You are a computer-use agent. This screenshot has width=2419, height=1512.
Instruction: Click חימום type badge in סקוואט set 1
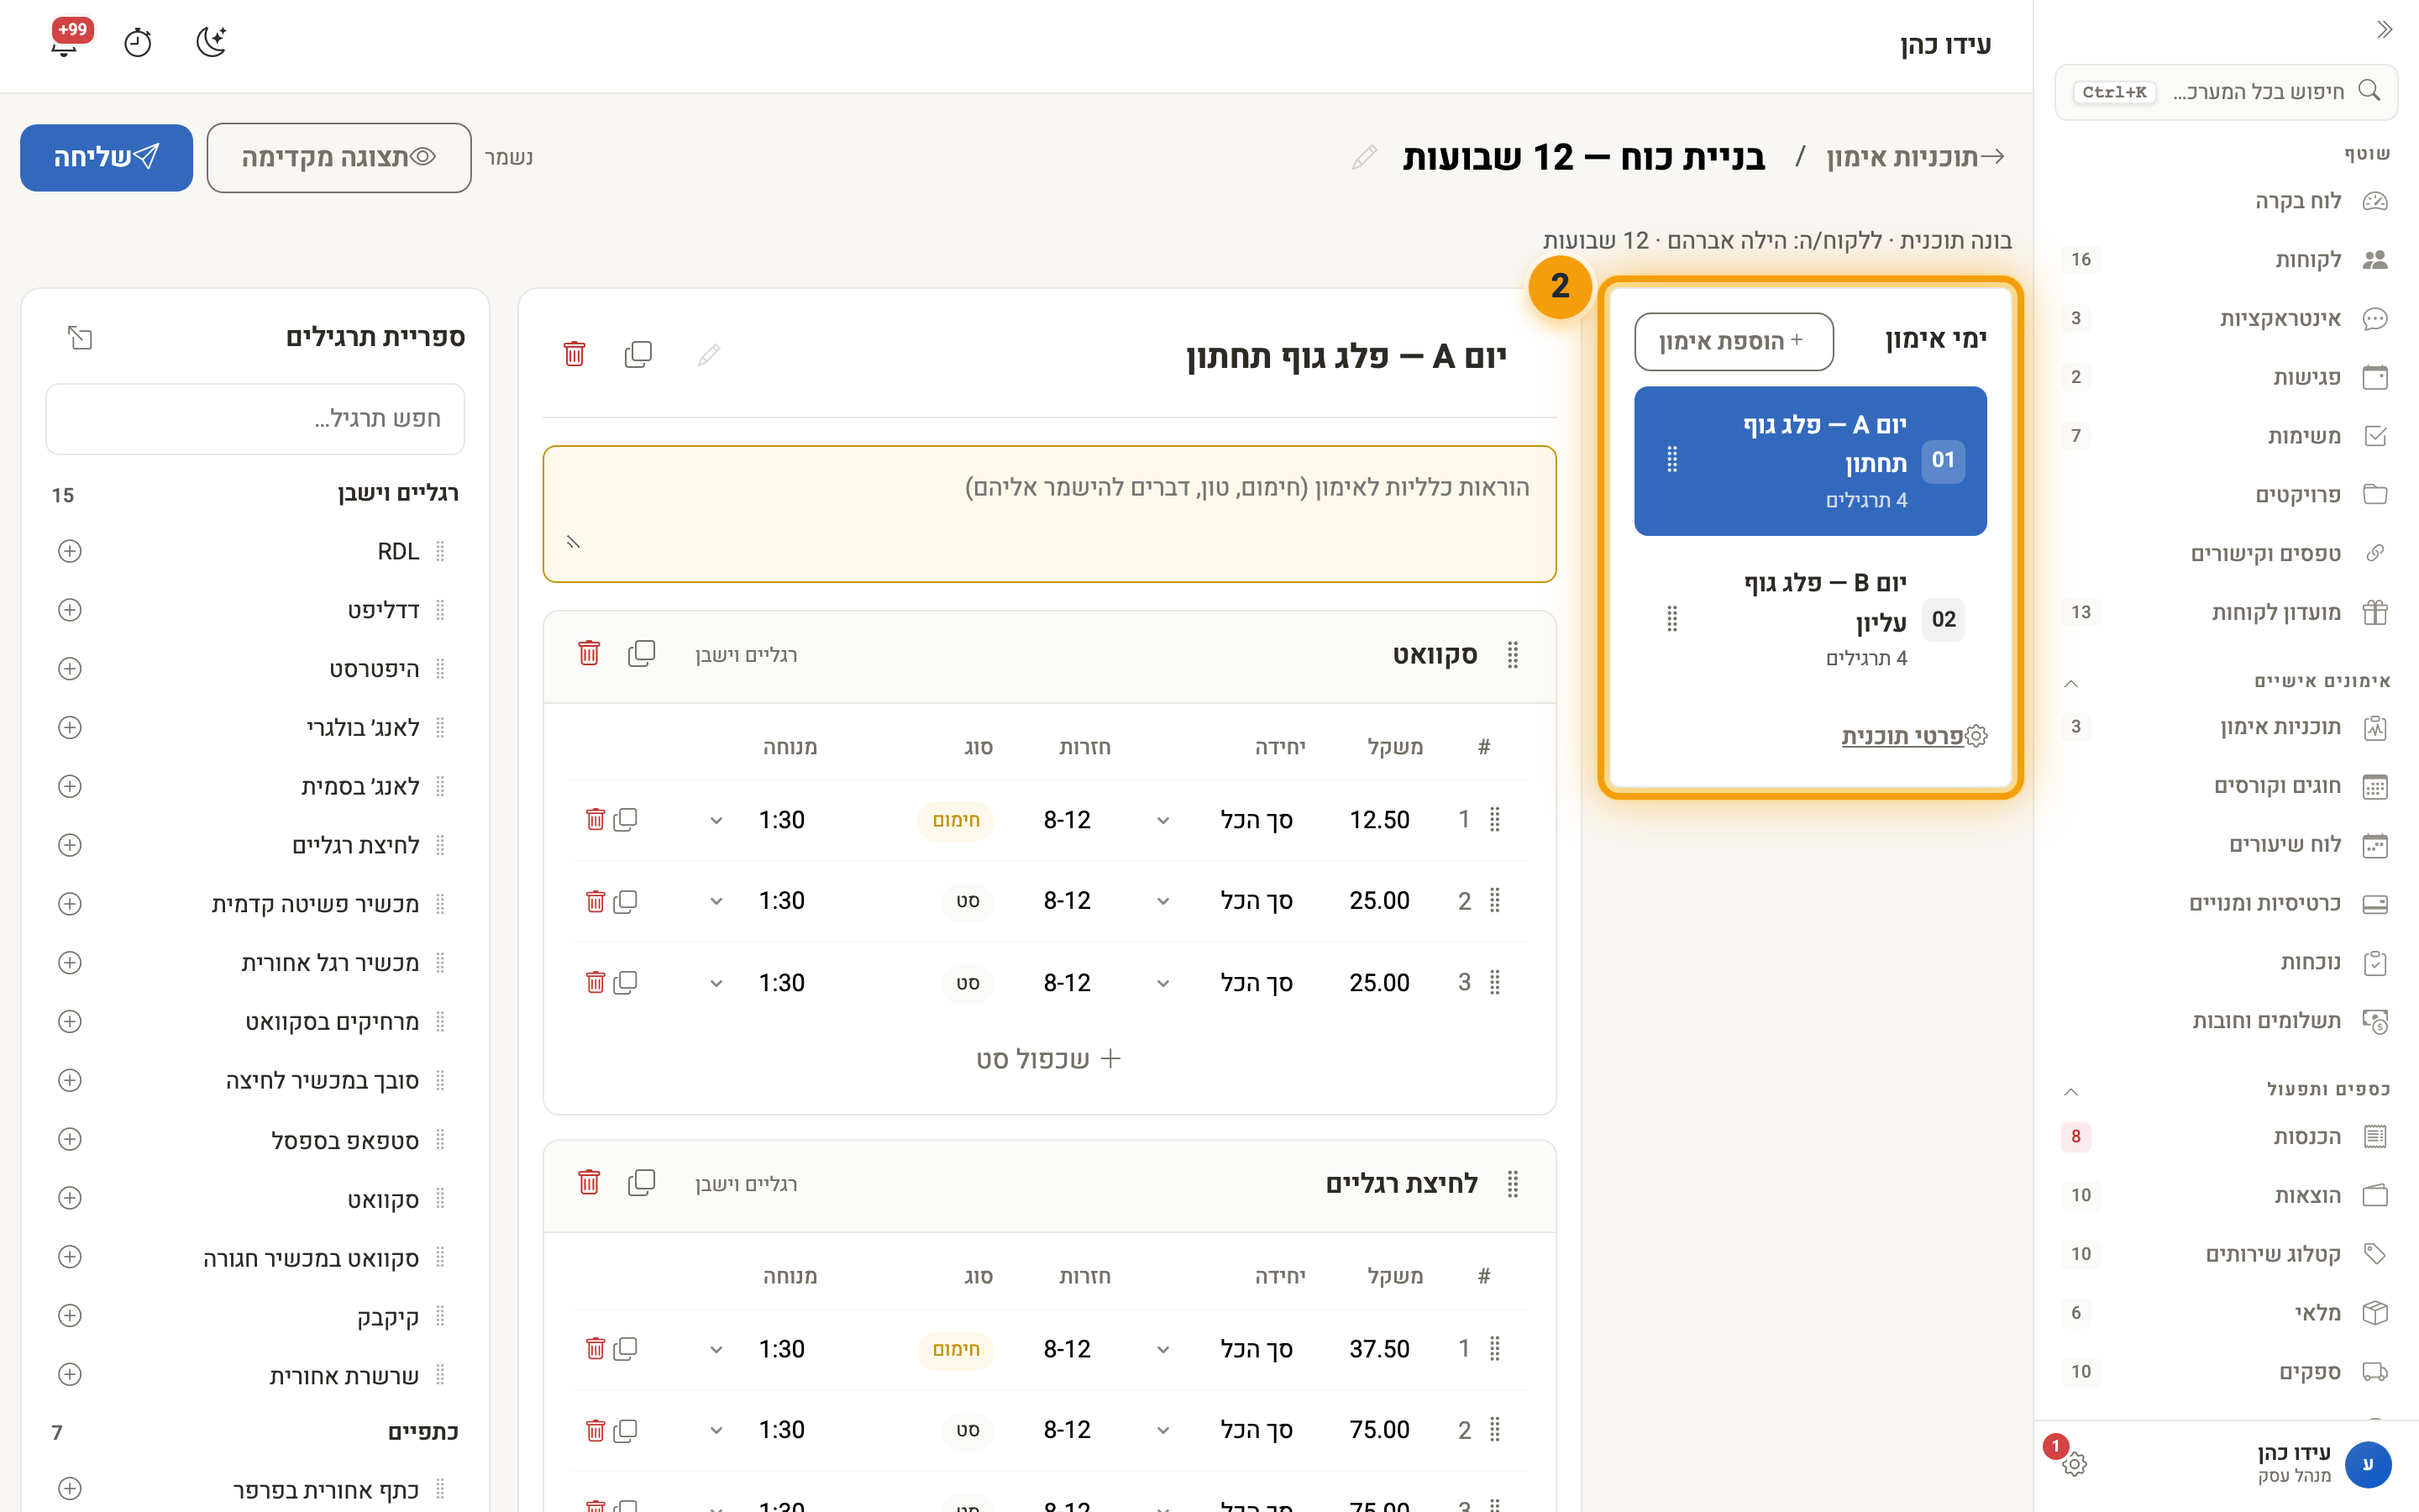956,820
